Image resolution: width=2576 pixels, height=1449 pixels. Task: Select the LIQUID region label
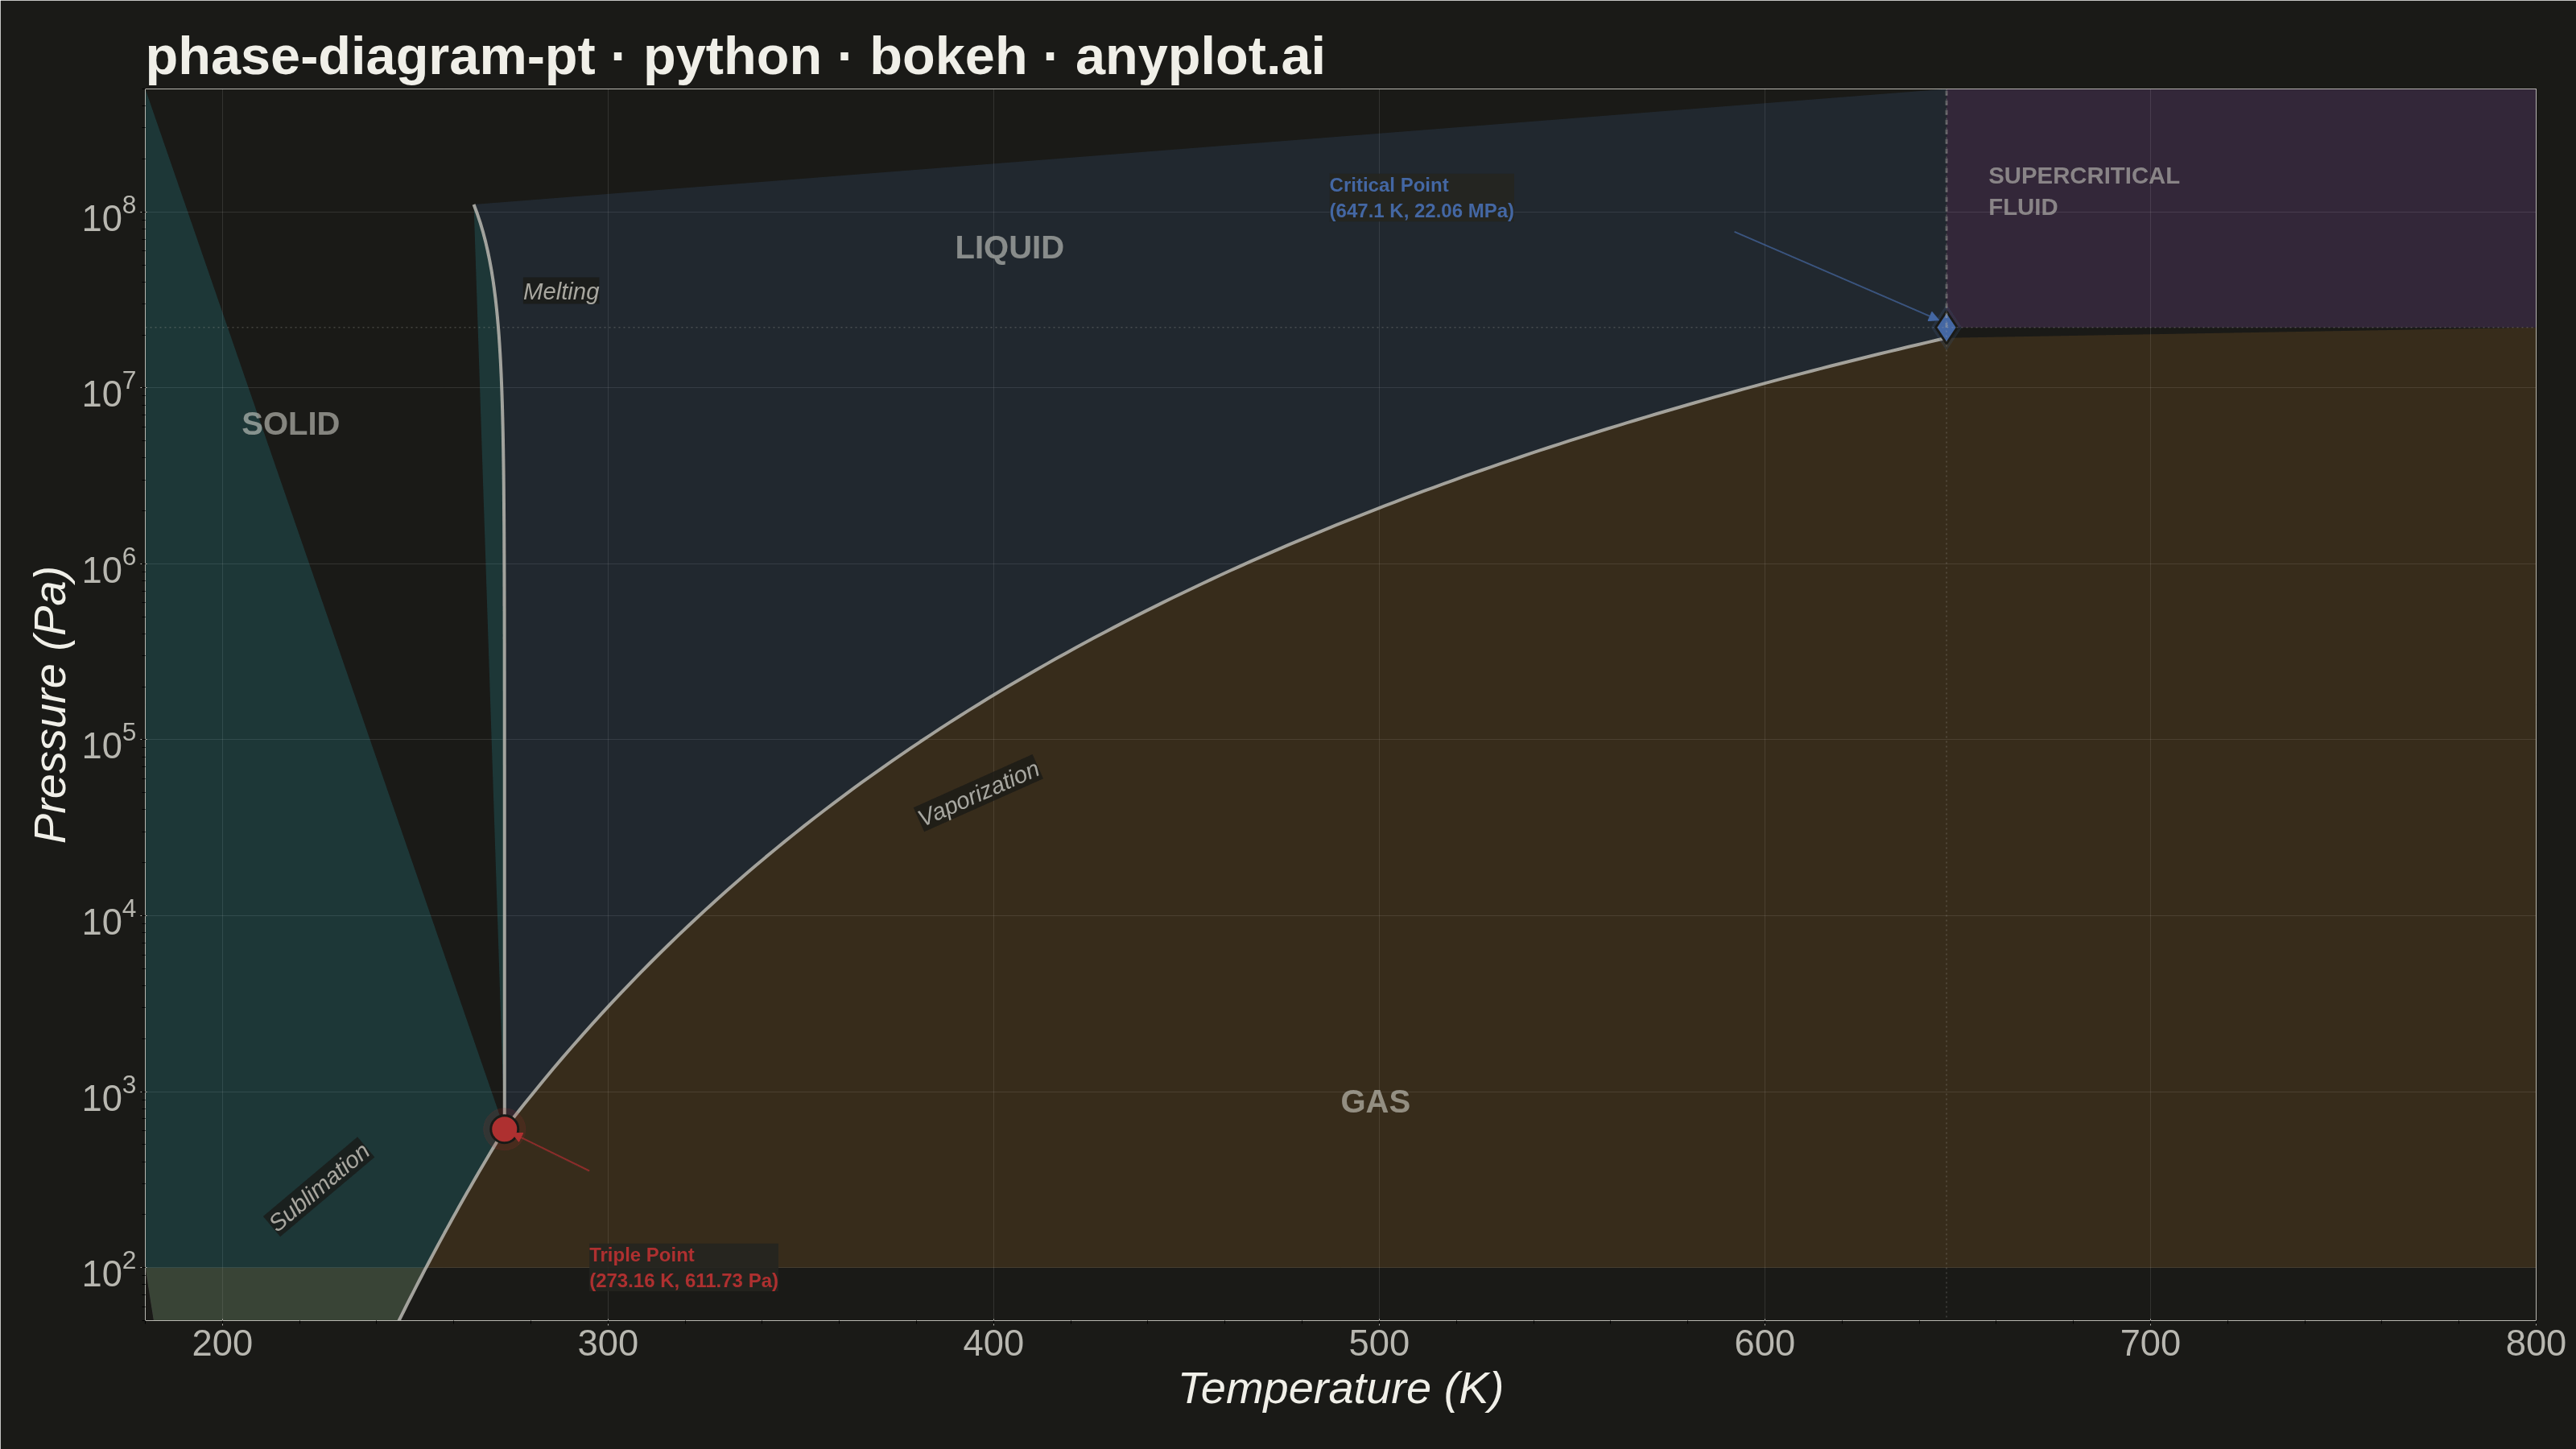tap(1009, 248)
